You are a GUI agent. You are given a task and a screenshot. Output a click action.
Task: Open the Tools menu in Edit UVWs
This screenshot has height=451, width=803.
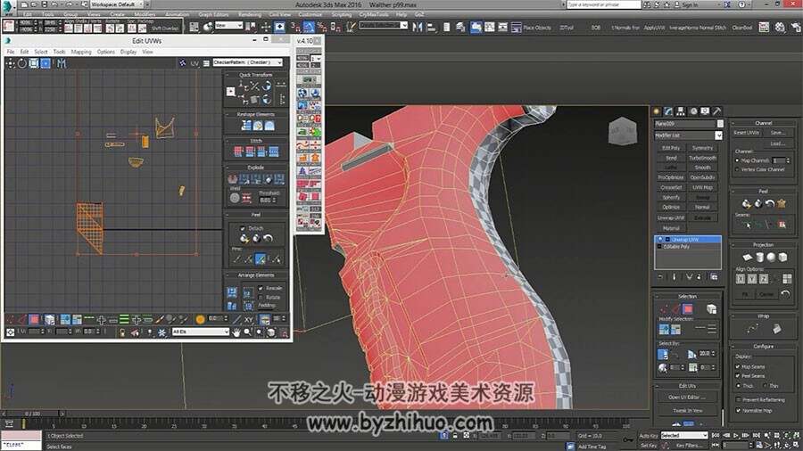[59, 52]
